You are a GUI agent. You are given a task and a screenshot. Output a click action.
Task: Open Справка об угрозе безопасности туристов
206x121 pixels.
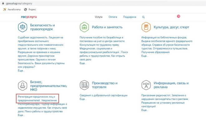[x=165, y=47]
